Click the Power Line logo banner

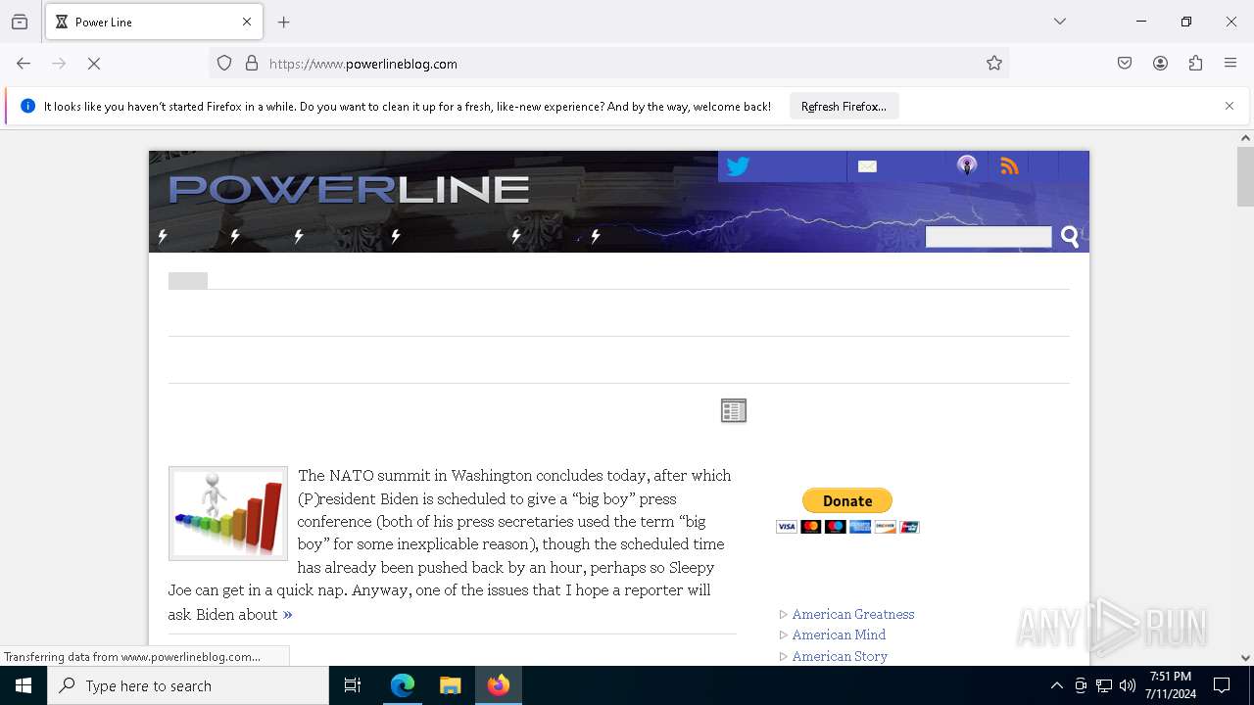pyautogui.click(x=349, y=189)
